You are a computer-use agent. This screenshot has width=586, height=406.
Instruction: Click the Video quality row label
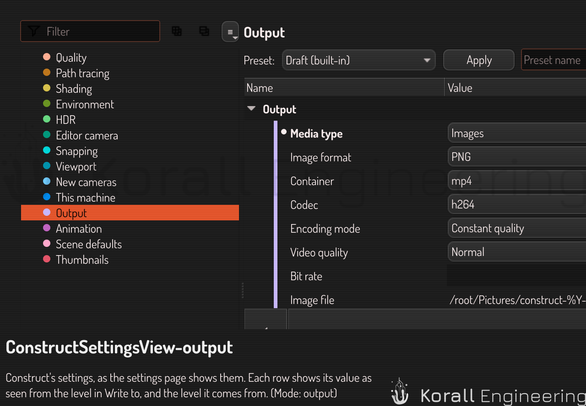(319, 253)
